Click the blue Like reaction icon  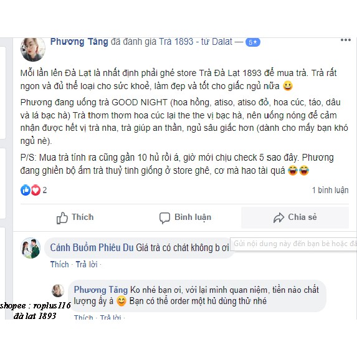26,190
